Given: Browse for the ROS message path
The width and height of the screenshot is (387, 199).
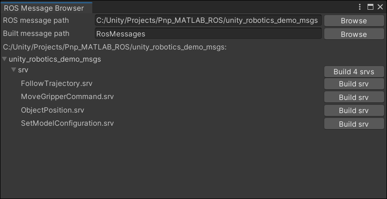Looking at the screenshot, I should pos(353,21).
